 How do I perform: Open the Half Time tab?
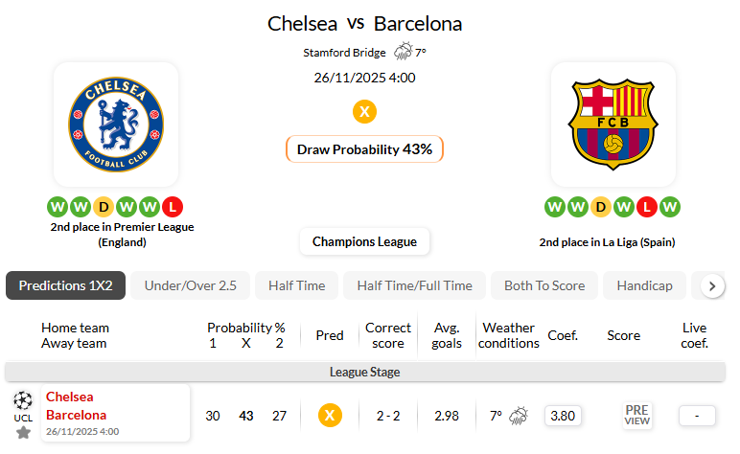coord(296,285)
